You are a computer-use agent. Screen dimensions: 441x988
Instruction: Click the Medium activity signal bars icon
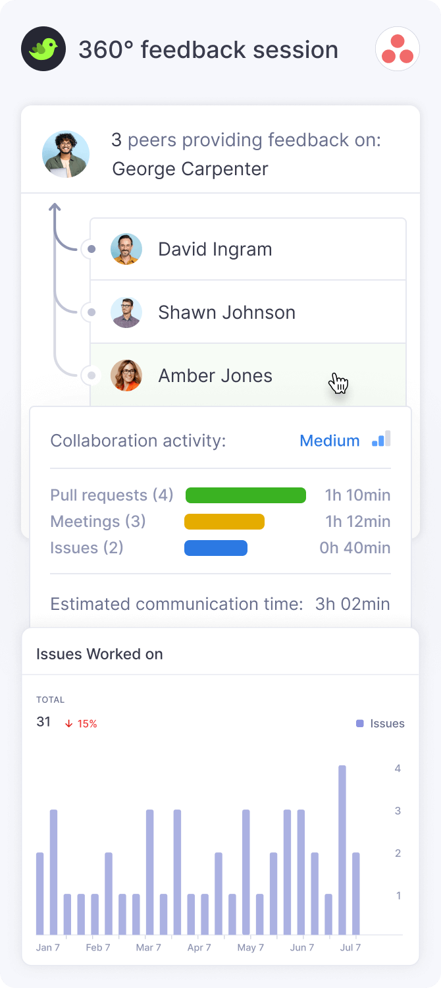coord(381,439)
